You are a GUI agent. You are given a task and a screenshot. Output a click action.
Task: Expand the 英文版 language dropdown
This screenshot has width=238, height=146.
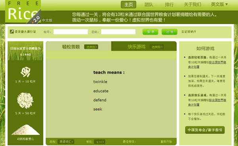[x=219, y=4]
